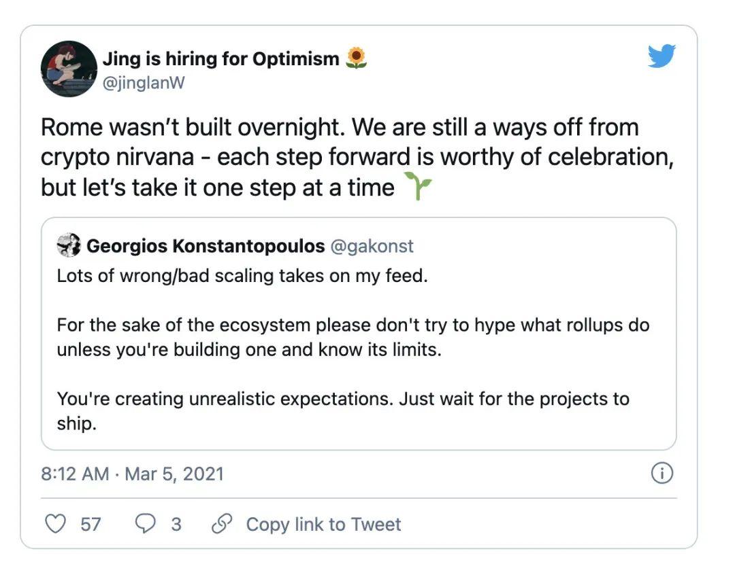The width and height of the screenshot is (735, 564).
Task: Open the "Jing is hiring for Optimism" profile name
Action: click(220, 59)
